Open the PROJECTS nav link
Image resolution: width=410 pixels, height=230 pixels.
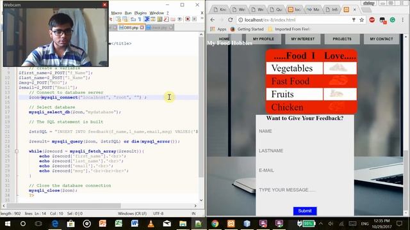[342, 39]
